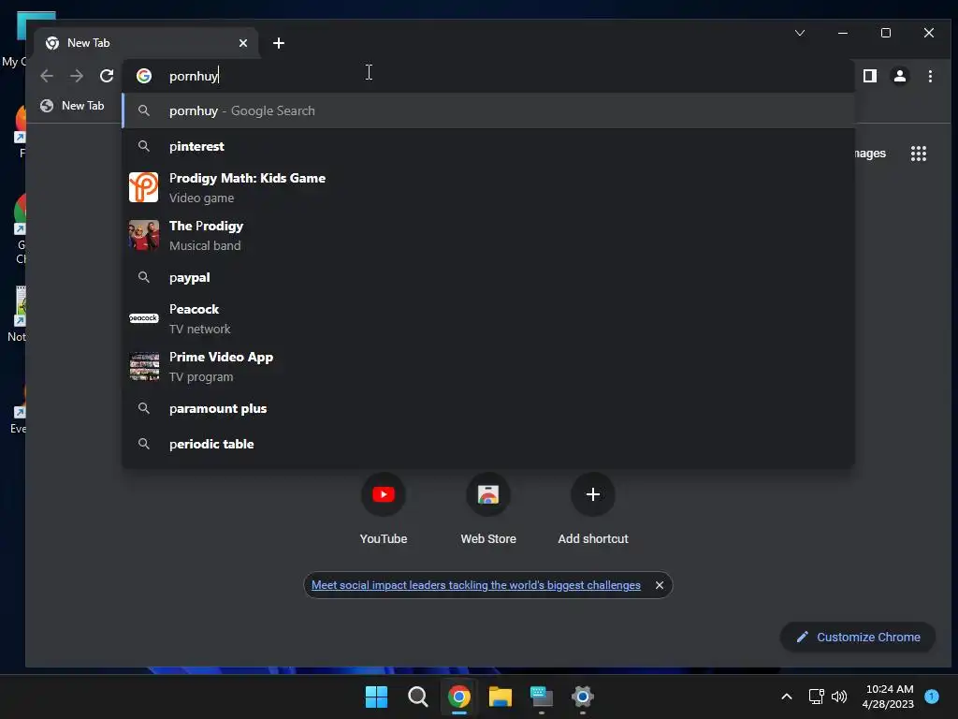
Task: Click the Chrome forward arrow button
Action: [77, 76]
